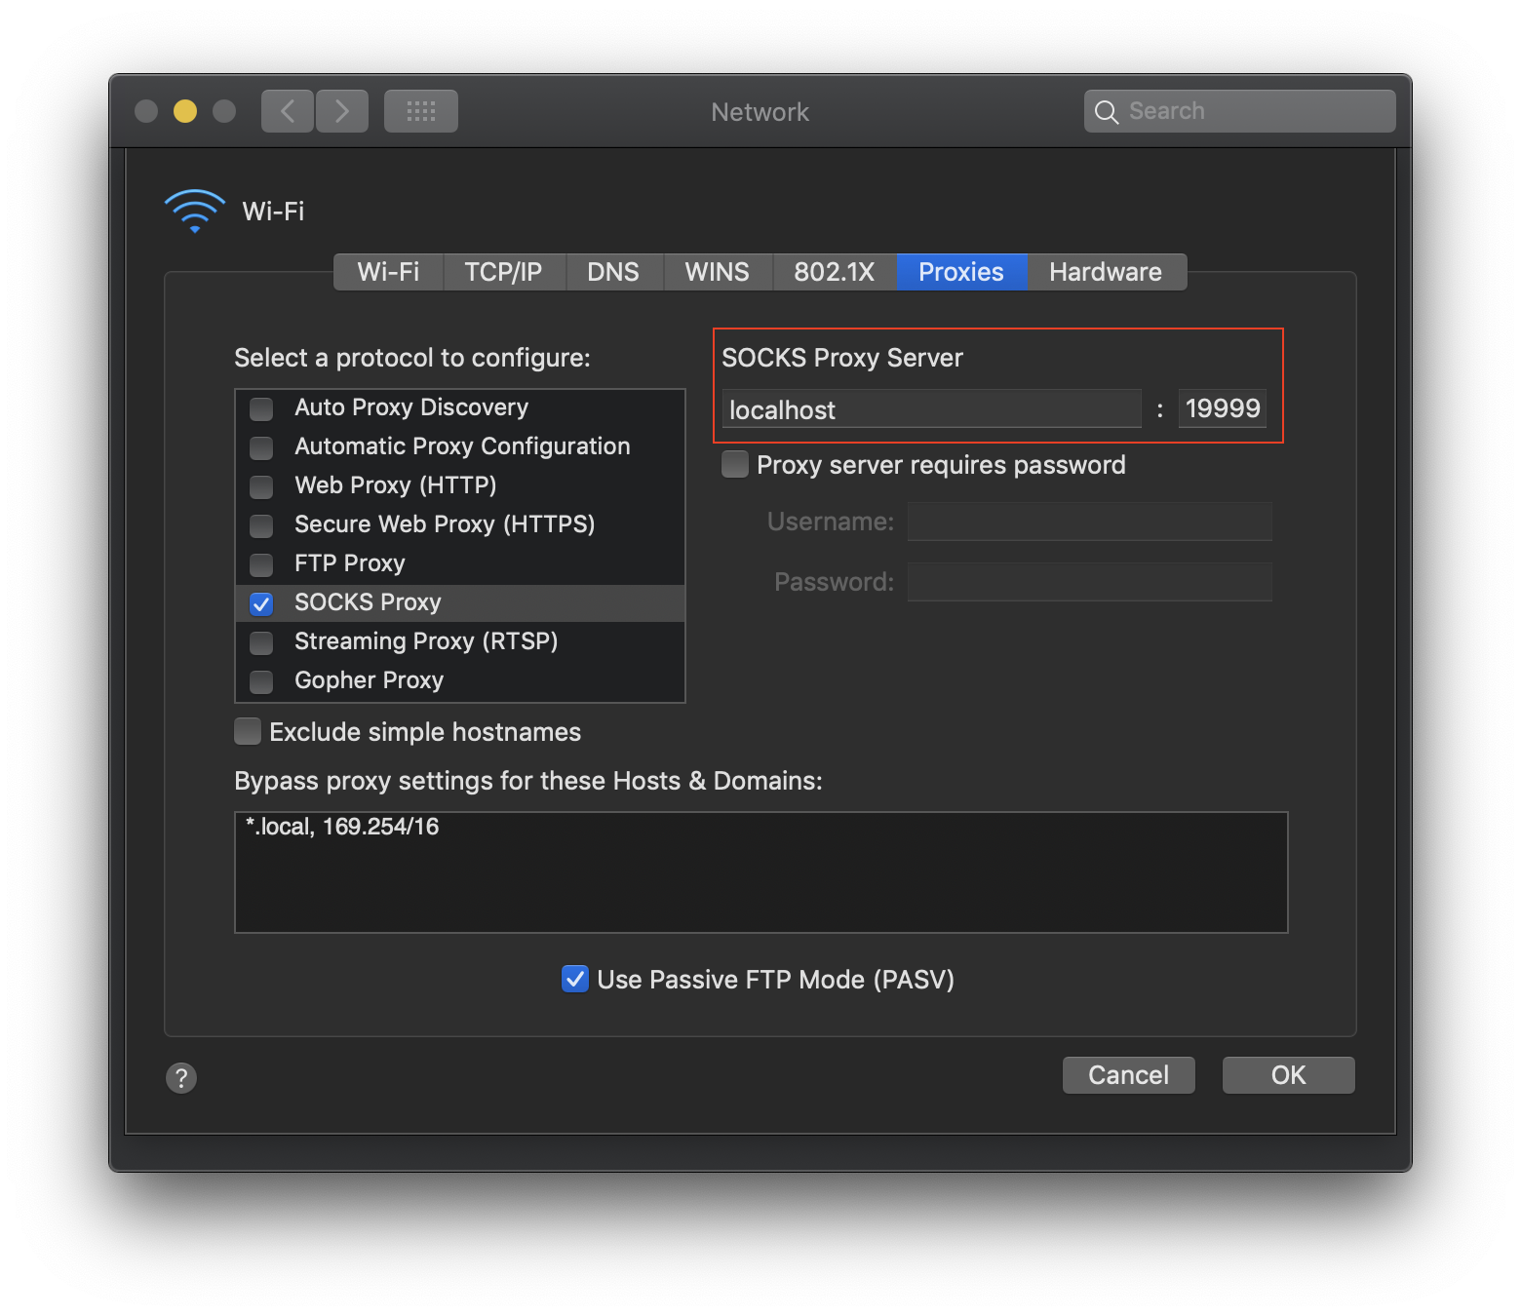Screen dimensions: 1521x1316
Task: Click the Wi-Fi signal icon
Action: pos(195,211)
